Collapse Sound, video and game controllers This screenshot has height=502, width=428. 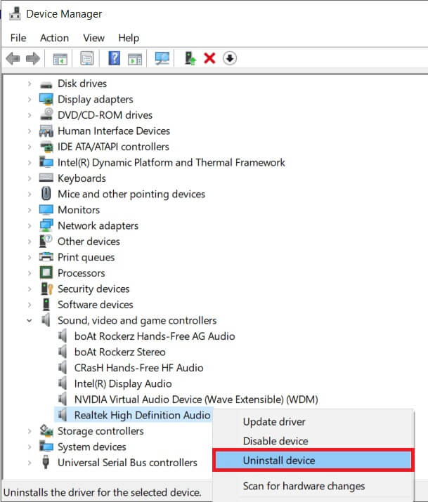(x=30, y=320)
